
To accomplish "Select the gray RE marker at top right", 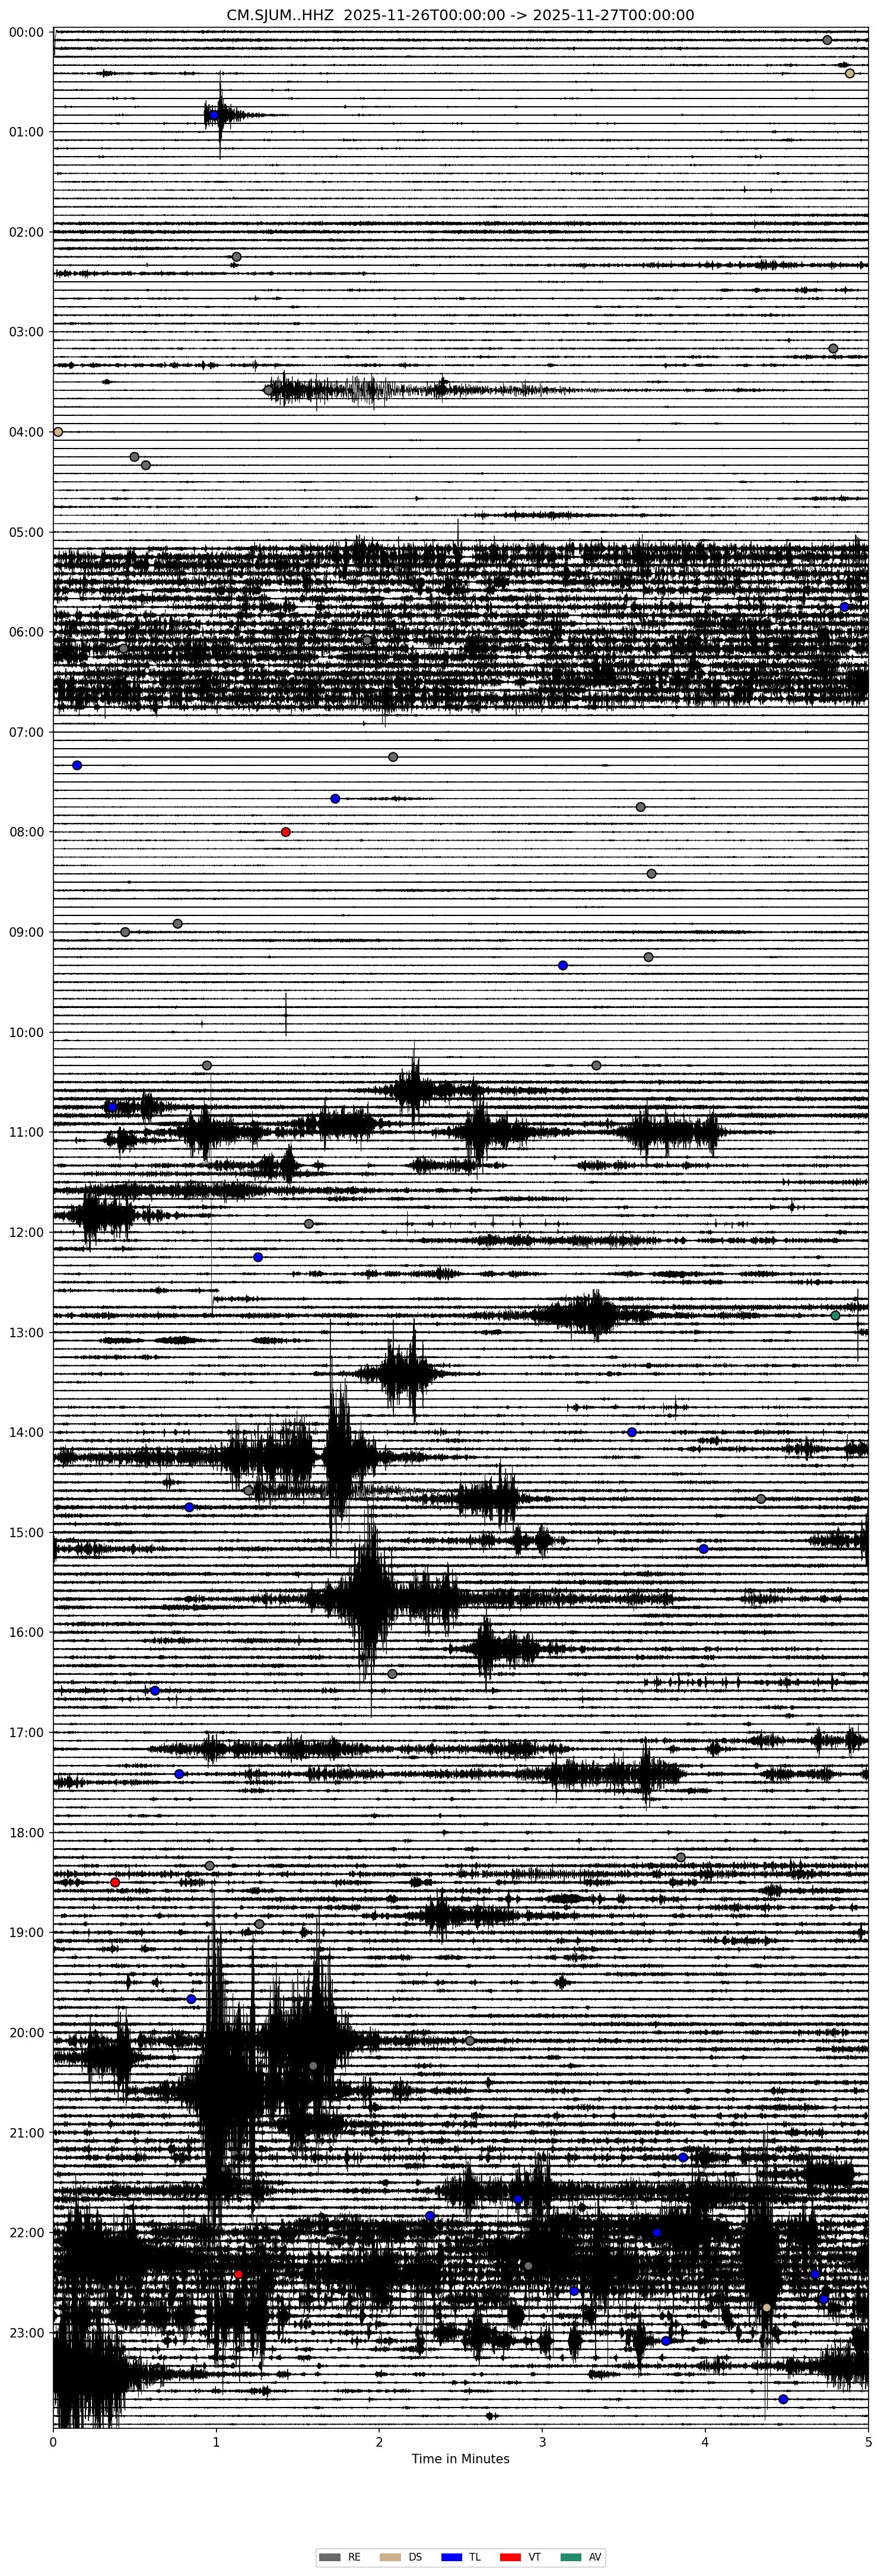I will point(827,40).
